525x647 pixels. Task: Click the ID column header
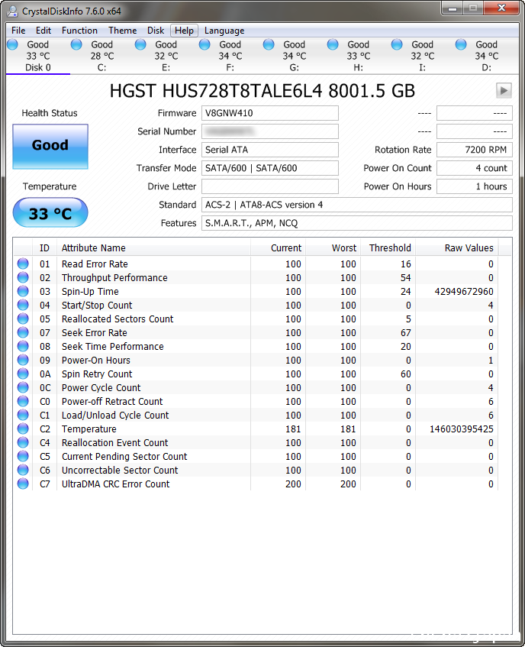tap(44, 248)
